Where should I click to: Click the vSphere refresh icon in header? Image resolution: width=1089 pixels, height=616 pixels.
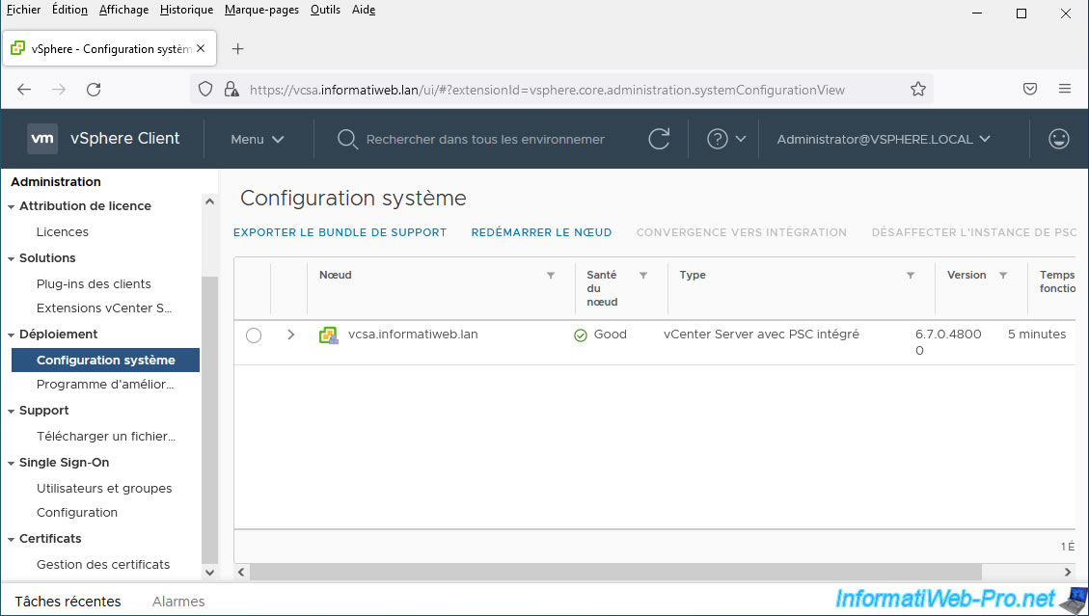click(x=659, y=139)
